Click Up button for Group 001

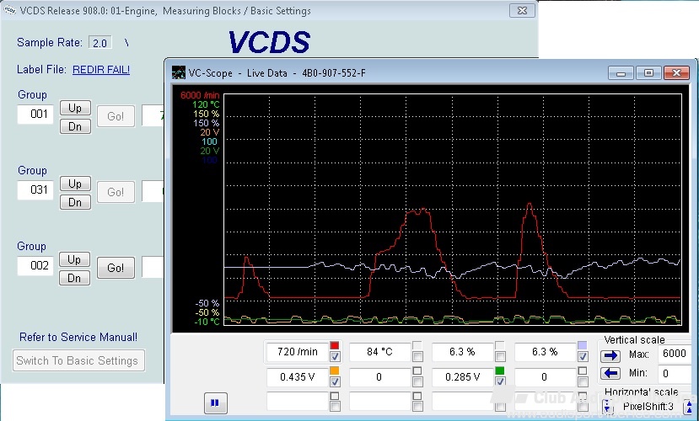[75, 108]
